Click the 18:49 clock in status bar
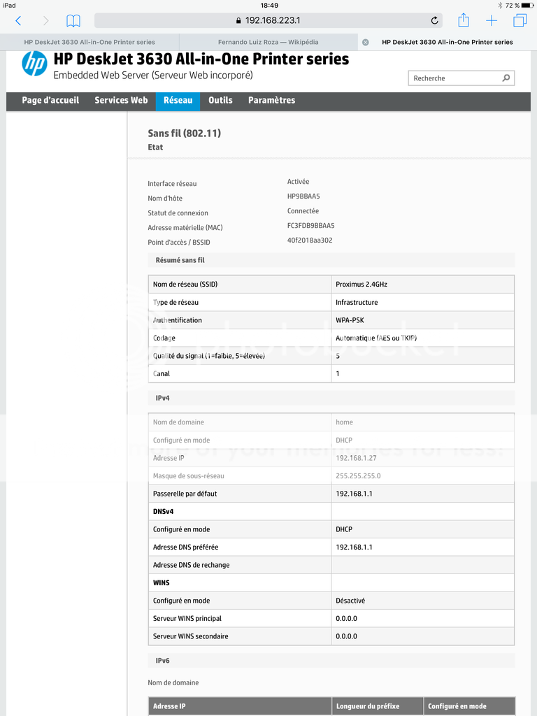This screenshot has height=716, width=537. point(269,6)
